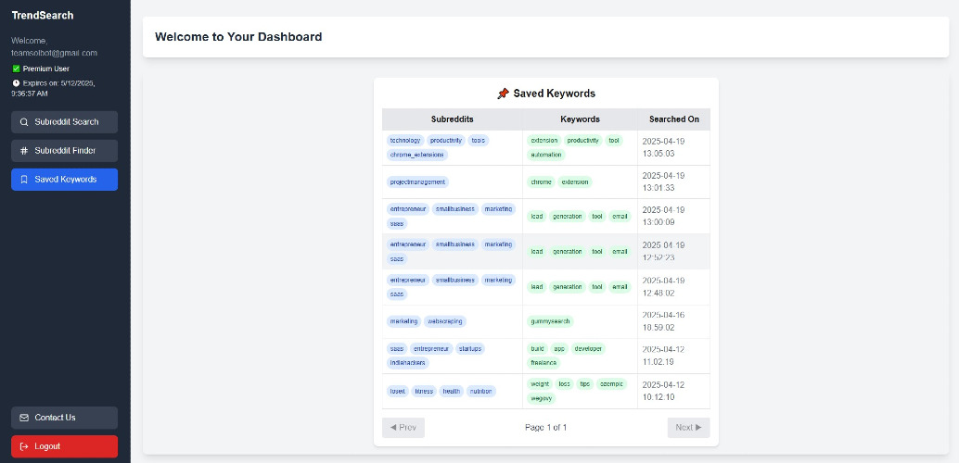Click the bookmark icon in Saved Keywords

pyautogui.click(x=24, y=180)
